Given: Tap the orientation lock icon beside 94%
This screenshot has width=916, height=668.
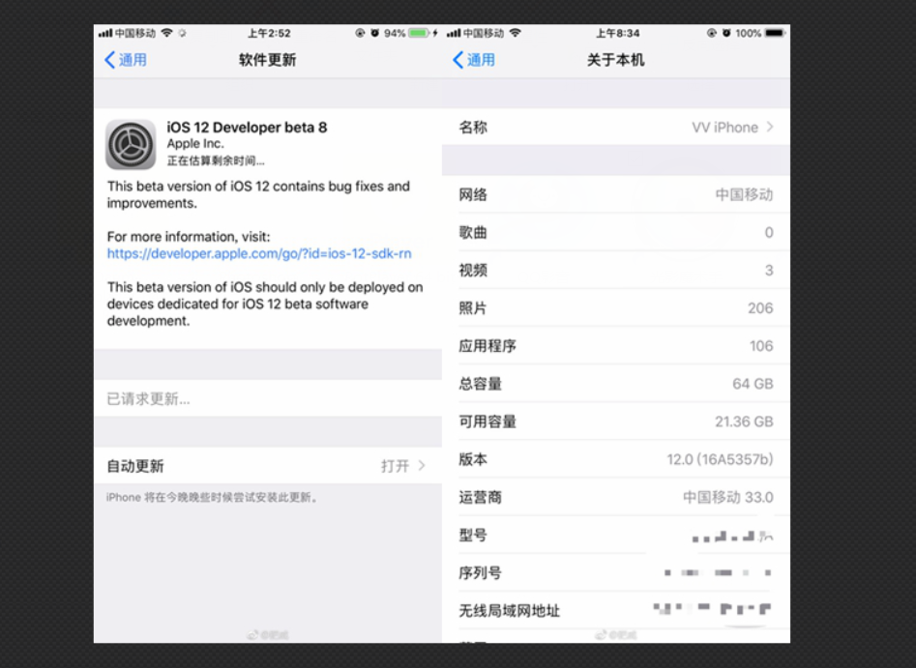Looking at the screenshot, I should (360, 33).
